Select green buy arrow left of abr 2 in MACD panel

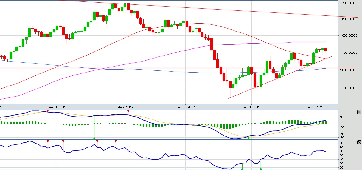click(94, 138)
